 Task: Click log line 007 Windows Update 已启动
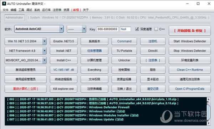click(x=65, y=119)
